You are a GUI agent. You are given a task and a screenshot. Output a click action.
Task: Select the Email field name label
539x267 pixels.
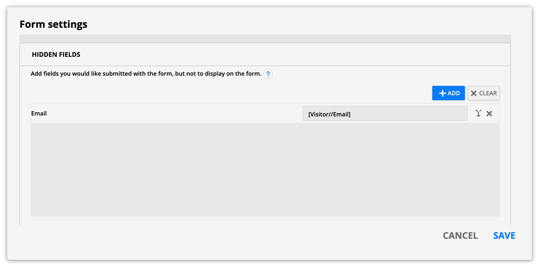(x=39, y=113)
